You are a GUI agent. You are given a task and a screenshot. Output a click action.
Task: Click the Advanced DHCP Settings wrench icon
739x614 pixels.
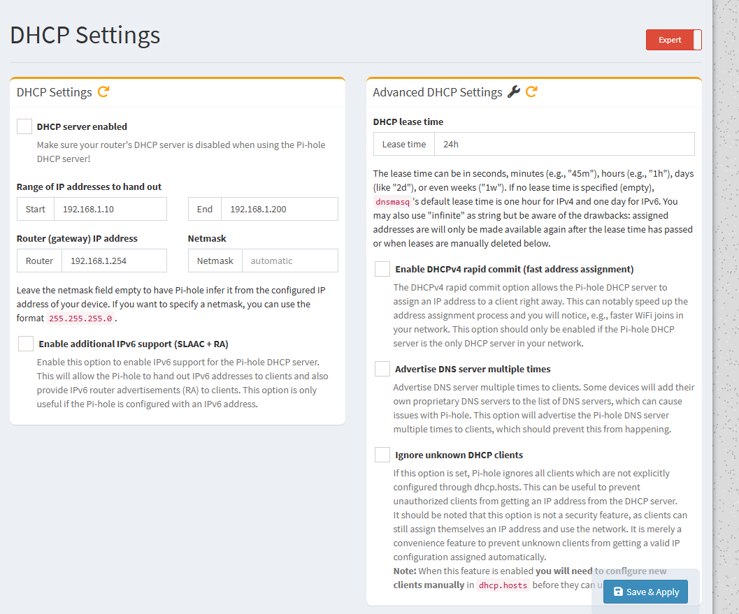pyautogui.click(x=513, y=92)
